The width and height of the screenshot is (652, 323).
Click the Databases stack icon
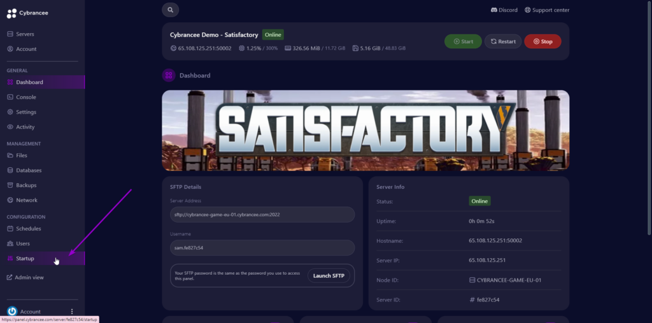(10, 170)
